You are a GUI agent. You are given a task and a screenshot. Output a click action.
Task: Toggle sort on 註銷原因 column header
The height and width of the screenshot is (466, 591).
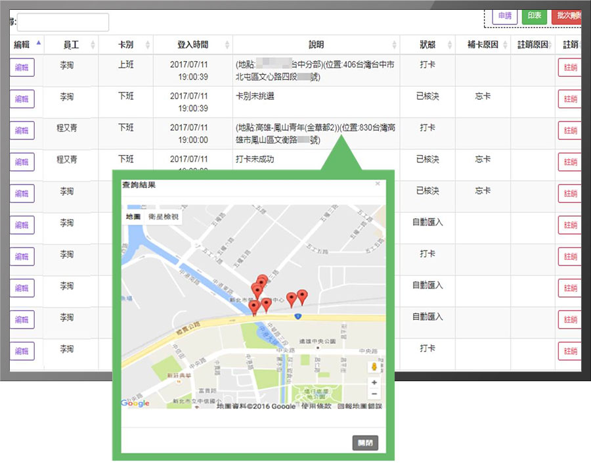[550, 44]
